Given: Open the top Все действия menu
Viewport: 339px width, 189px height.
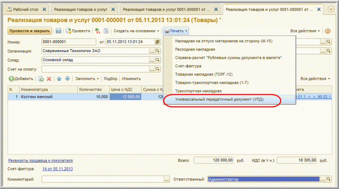Looking at the screenshot, I should click(305, 31).
